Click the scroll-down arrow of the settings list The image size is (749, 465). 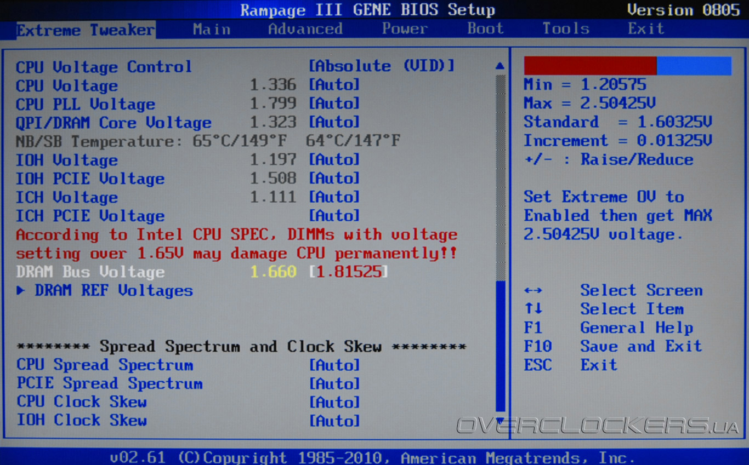(500, 421)
